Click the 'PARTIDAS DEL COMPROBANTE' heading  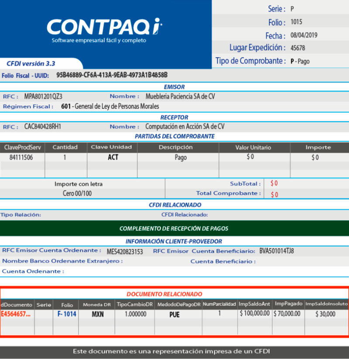(x=175, y=137)
